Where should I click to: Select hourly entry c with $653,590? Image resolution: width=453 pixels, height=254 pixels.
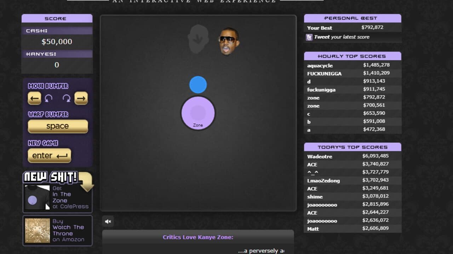coord(352,113)
